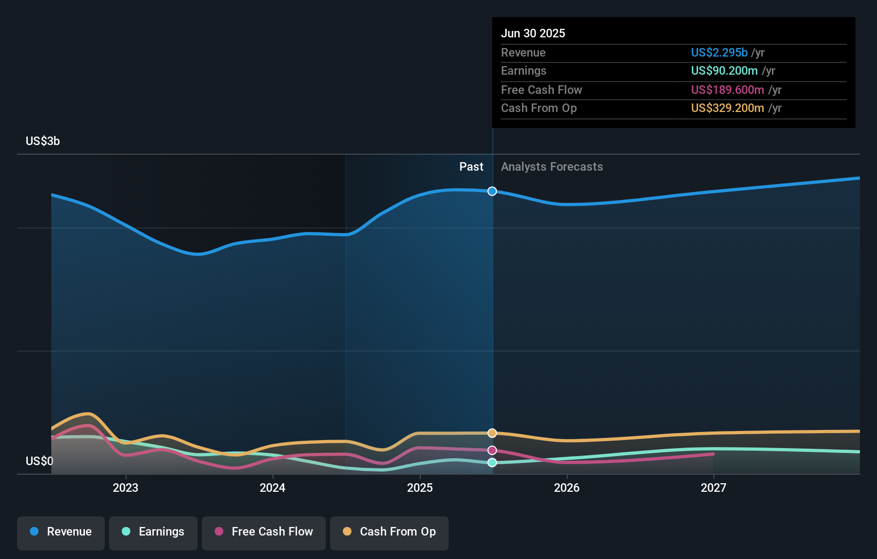
Task: Select the pink Free Cash Flow chart marker
Action: [492, 450]
